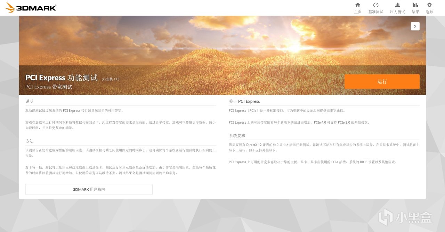Open the 选项 options gear icon
Viewport: 445px width, 232px height.
429,5
